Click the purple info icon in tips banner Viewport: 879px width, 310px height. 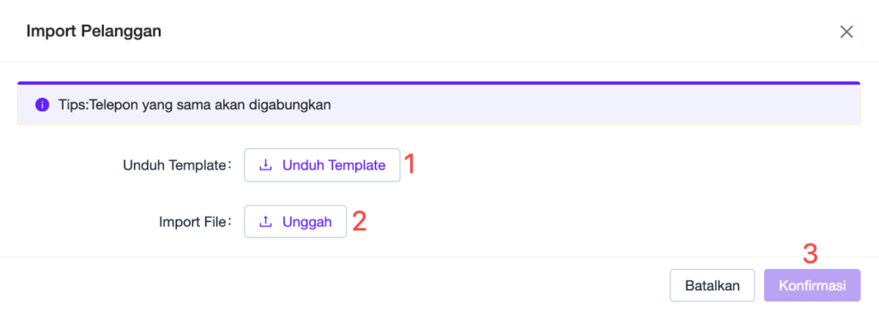click(41, 104)
